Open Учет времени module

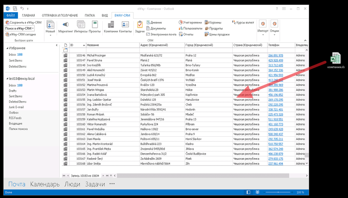point(190,23)
